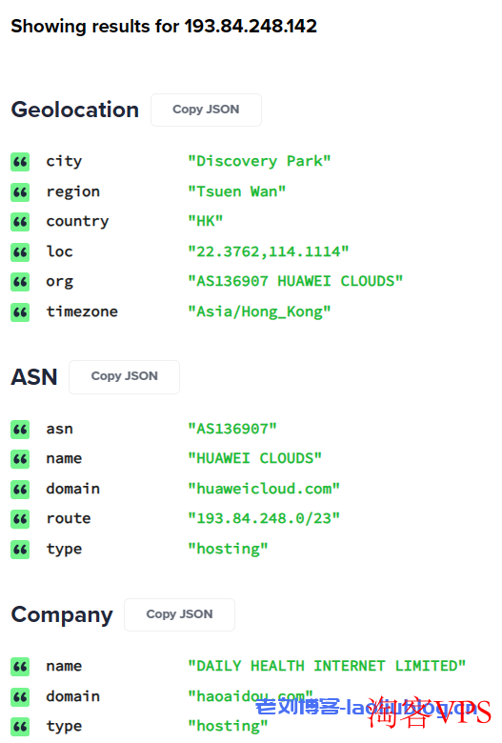This screenshot has width=502, height=743.
Task: Click the "loc" key label
Action: (x=59, y=251)
